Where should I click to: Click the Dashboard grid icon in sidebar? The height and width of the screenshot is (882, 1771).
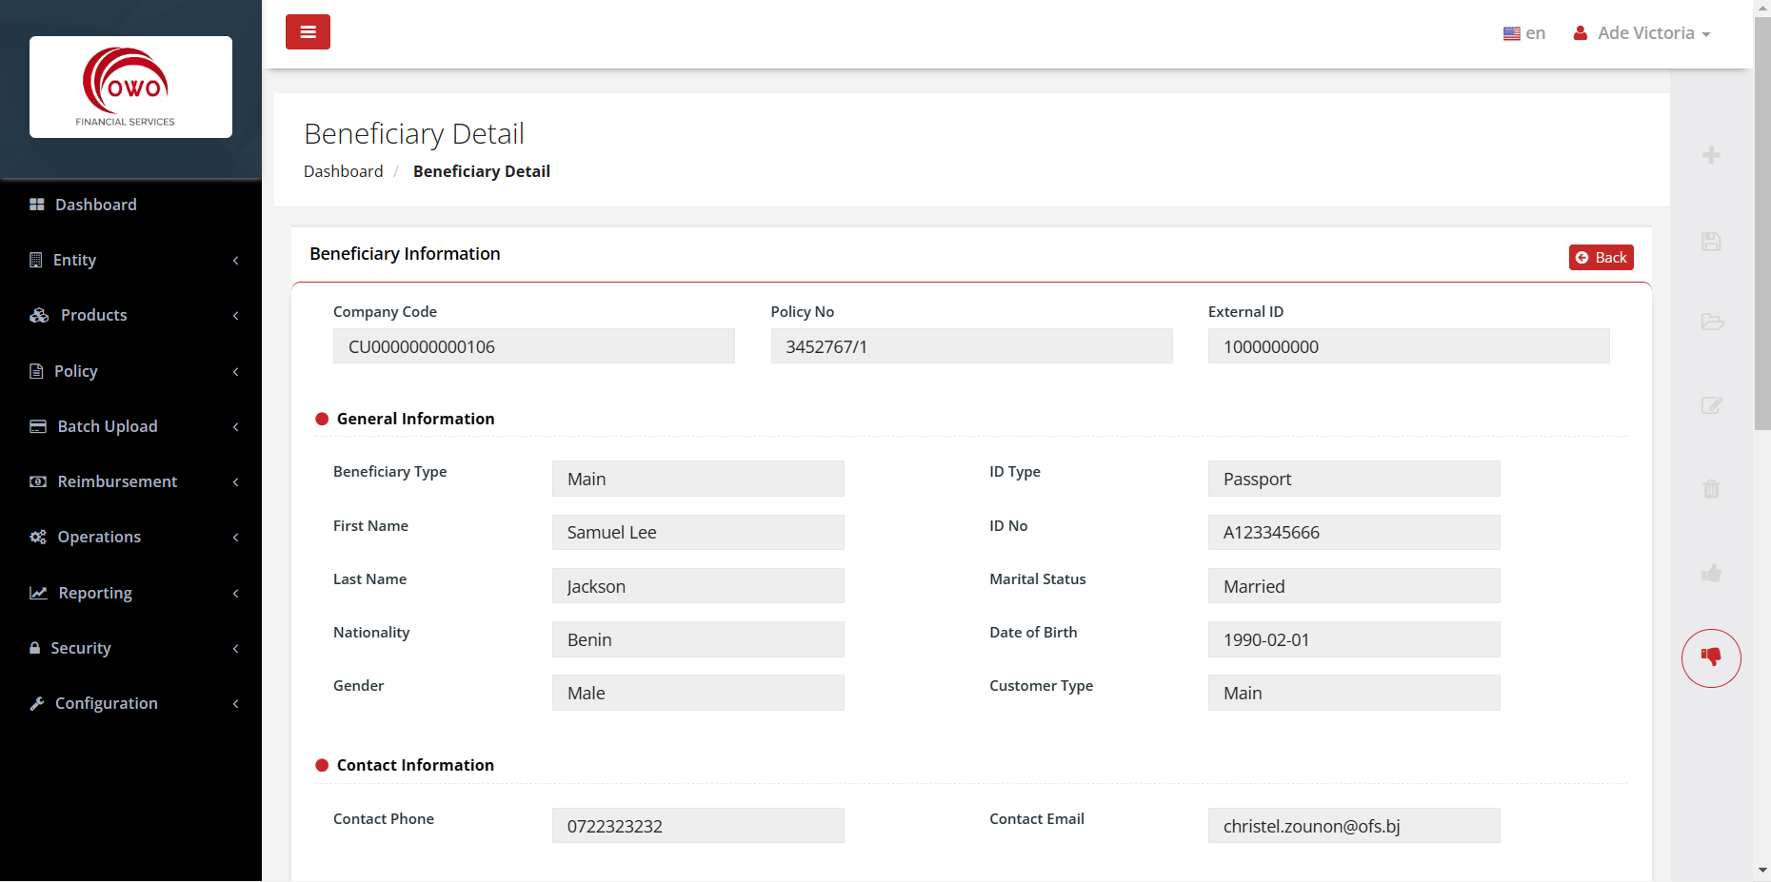37,205
